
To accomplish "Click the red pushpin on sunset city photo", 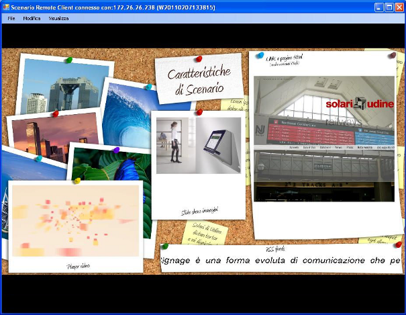I will tap(55, 114).
